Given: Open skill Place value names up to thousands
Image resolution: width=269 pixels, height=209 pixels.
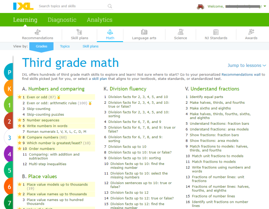Looking at the screenshot, I should [x=56, y=194].
